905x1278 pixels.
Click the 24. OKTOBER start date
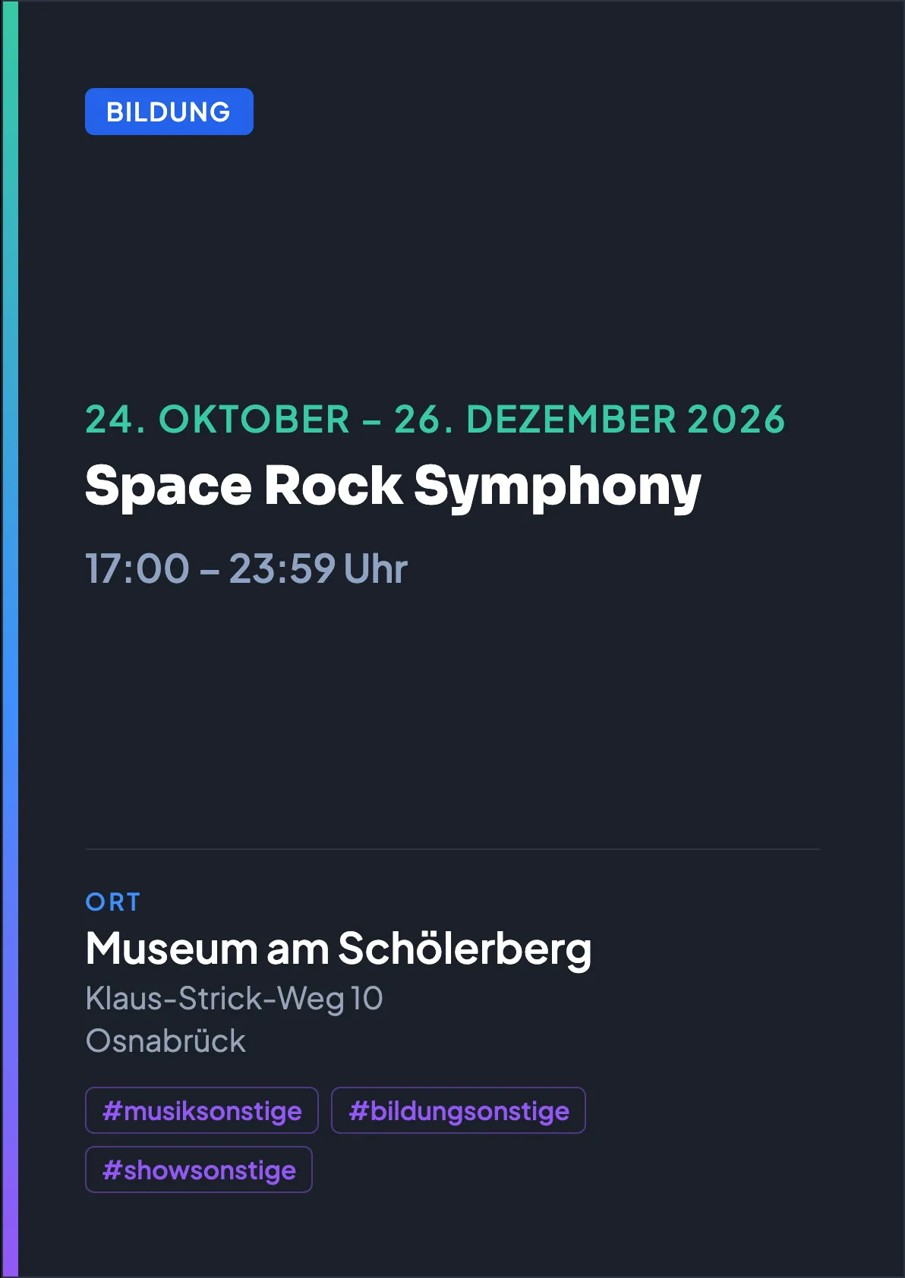pyautogui.click(x=217, y=420)
